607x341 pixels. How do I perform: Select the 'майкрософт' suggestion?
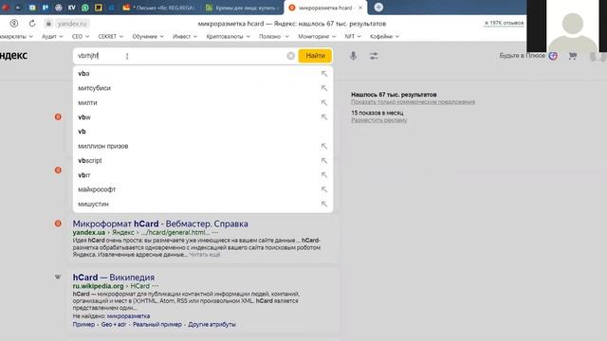tap(203, 189)
